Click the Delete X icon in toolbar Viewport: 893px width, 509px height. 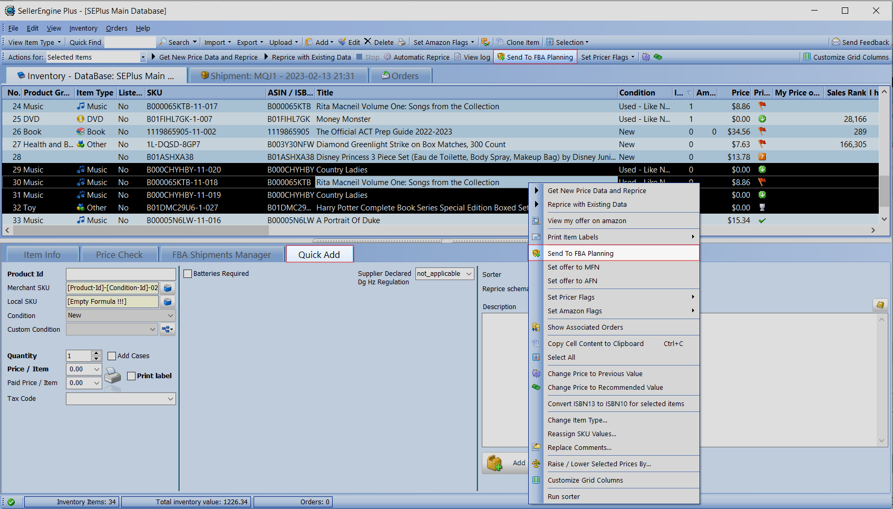pos(367,42)
